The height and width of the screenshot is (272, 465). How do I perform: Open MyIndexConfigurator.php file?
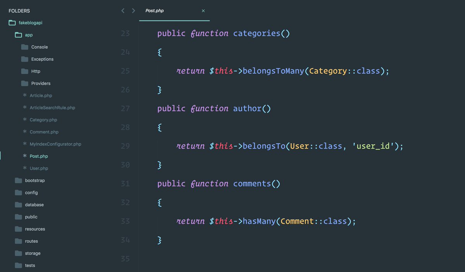coord(55,144)
